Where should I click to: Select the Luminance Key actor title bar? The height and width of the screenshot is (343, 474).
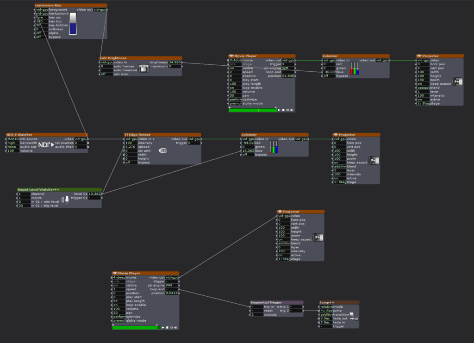(71, 6)
